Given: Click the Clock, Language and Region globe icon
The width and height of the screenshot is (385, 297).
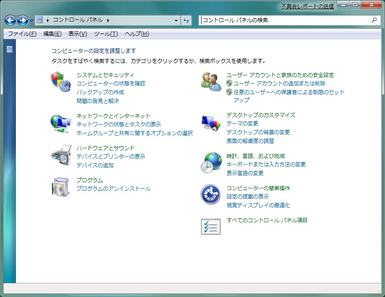Looking at the screenshot, I should pyautogui.click(x=211, y=162).
